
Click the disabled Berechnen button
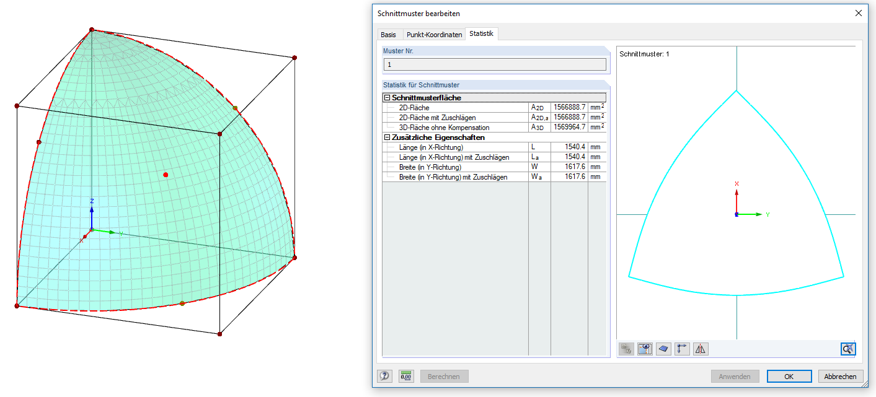coord(444,376)
